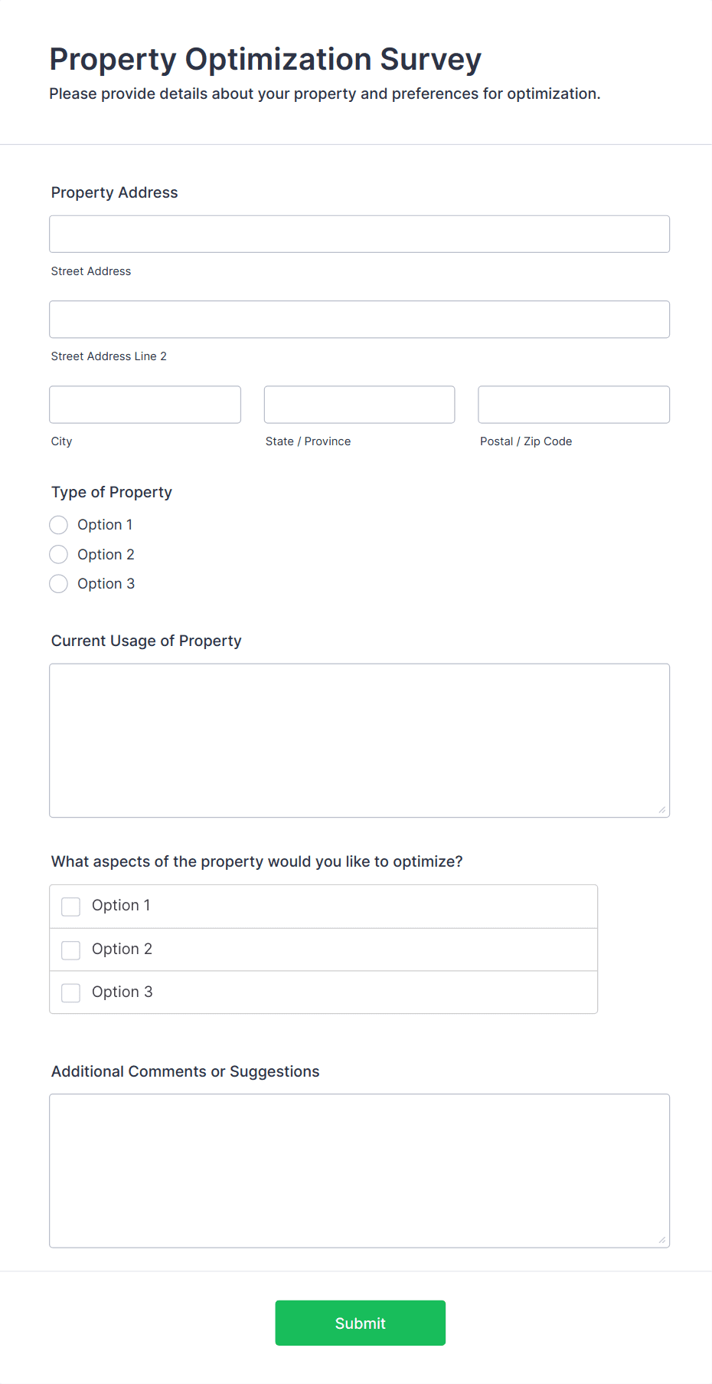The image size is (712, 1384).
Task: Click the Additional Comments or Suggestions textarea
Action: coord(359,1171)
